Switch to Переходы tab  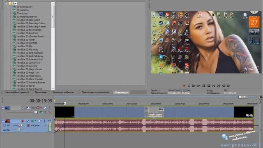121,92
